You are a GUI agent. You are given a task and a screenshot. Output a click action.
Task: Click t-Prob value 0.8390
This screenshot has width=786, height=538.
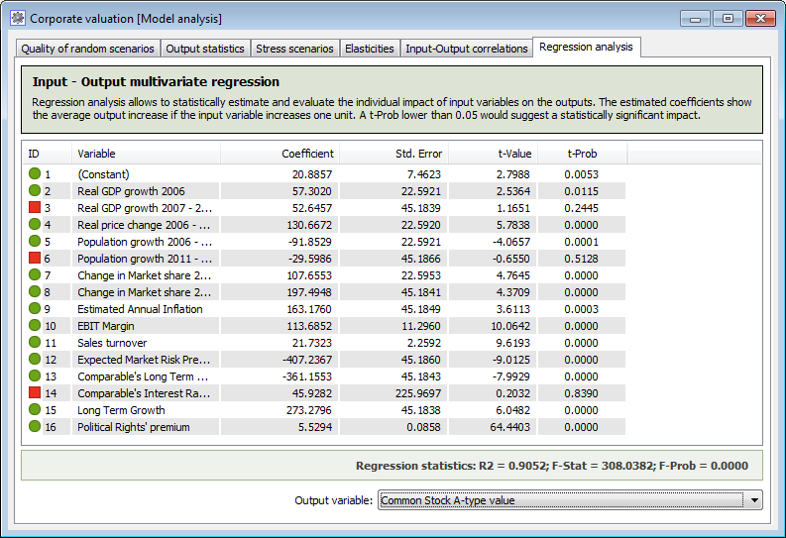coord(581,393)
